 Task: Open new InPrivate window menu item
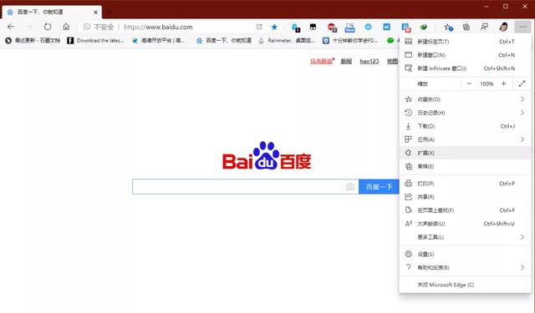coord(465,68)
